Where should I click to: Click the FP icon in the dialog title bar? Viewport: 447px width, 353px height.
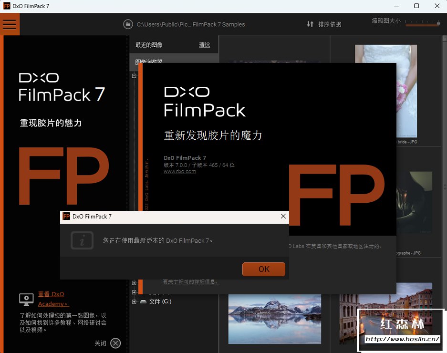pos(66,217)
